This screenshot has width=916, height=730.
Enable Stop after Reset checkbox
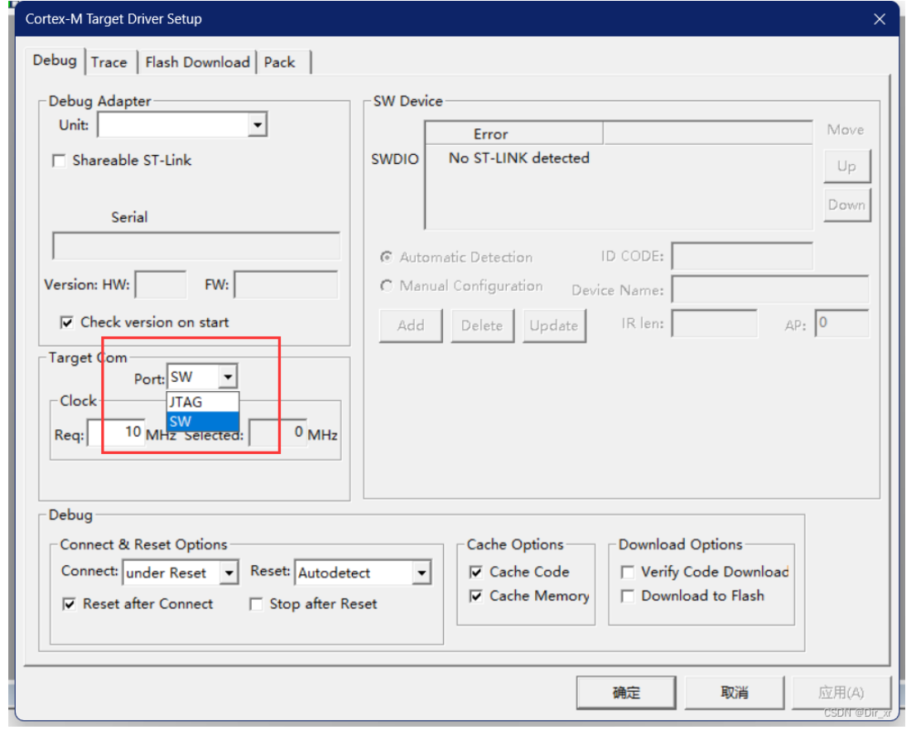[x=256, y=604]
